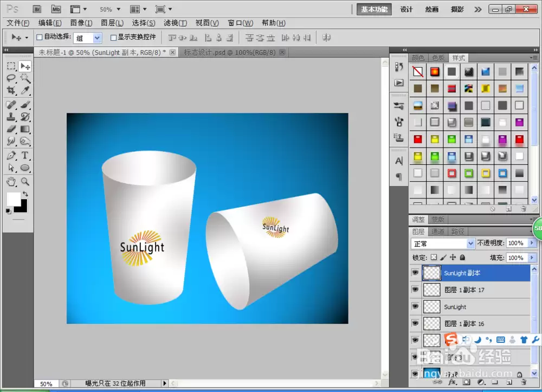542x392 pixels.
Task: Enable the 显示变换控件 checkbox
Action: 113,37
